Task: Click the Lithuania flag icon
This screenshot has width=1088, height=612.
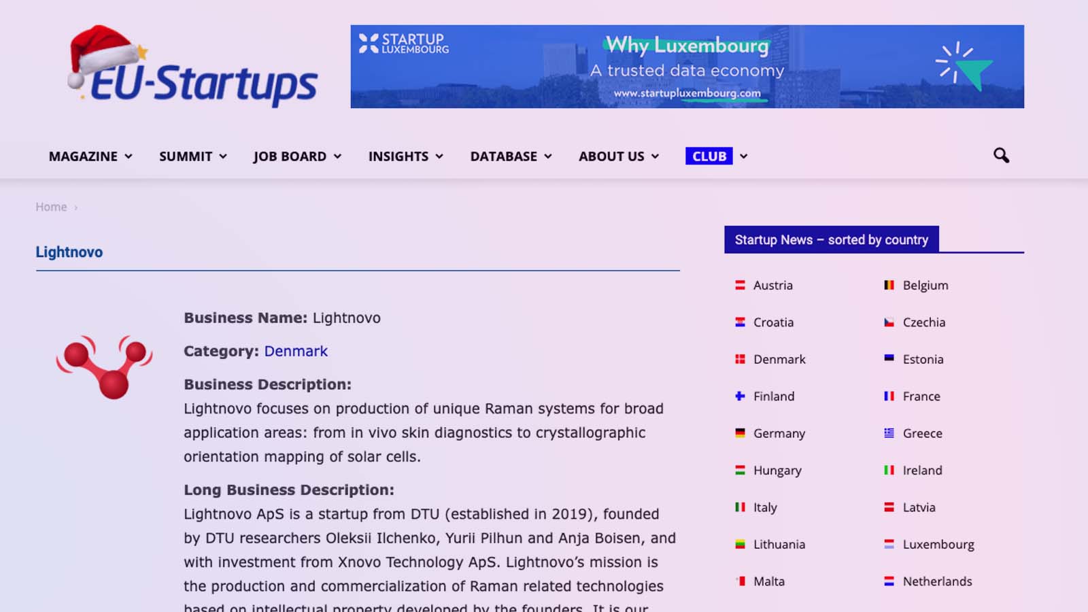Action: click(740, 545)
